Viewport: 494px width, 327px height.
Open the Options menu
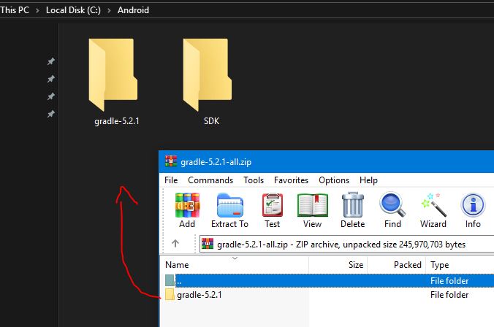(334, 180)
